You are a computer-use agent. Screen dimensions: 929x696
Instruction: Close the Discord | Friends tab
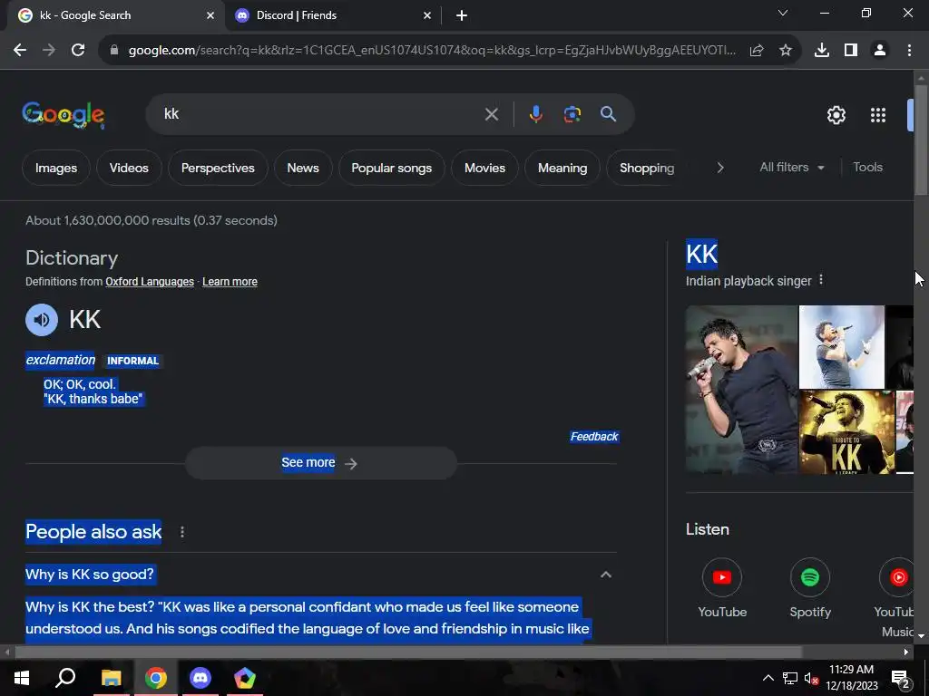pos(427,15)
